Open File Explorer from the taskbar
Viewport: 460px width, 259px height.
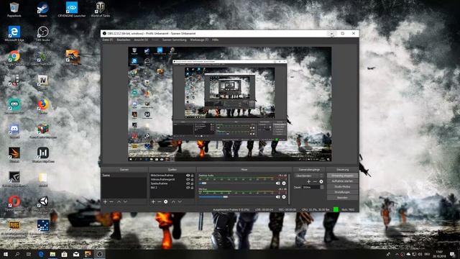52,254
